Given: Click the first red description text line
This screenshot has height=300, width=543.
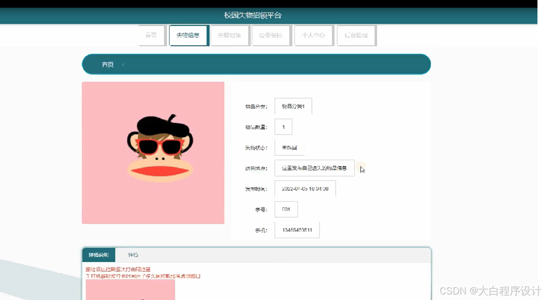Looking at the screenshot, I should pyautogui.click(x=118, y=269).
